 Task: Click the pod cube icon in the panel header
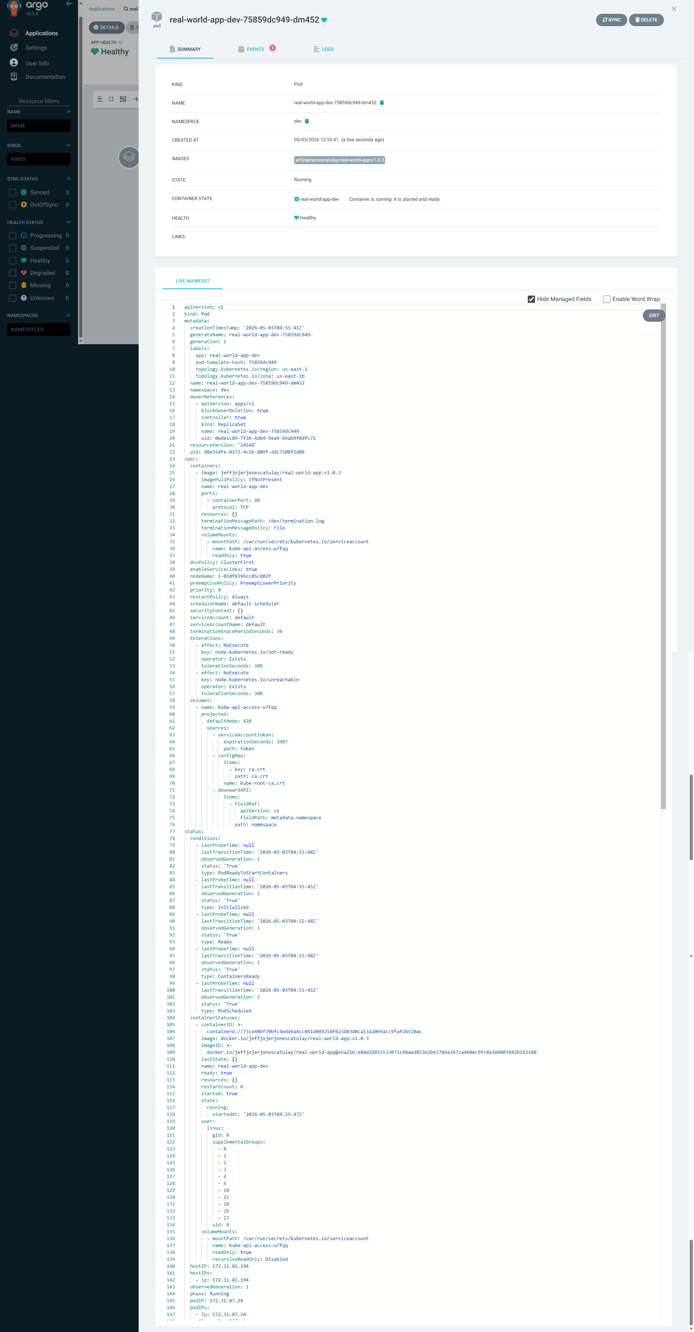click(156, 17)
